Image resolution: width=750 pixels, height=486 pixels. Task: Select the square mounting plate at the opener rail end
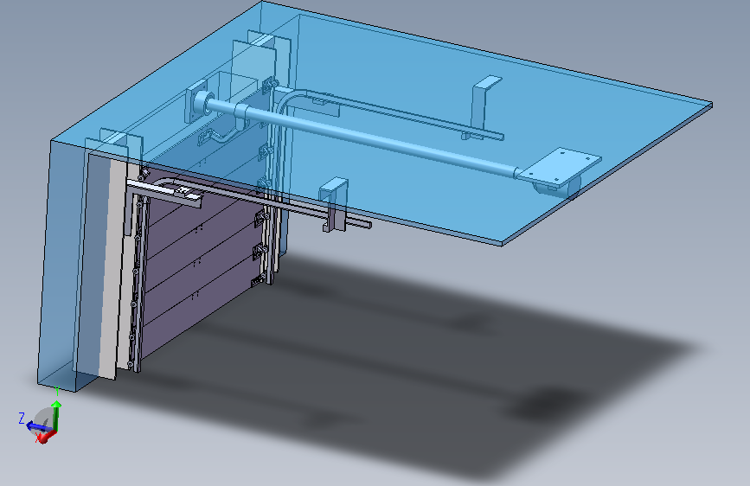pos(560,166)
